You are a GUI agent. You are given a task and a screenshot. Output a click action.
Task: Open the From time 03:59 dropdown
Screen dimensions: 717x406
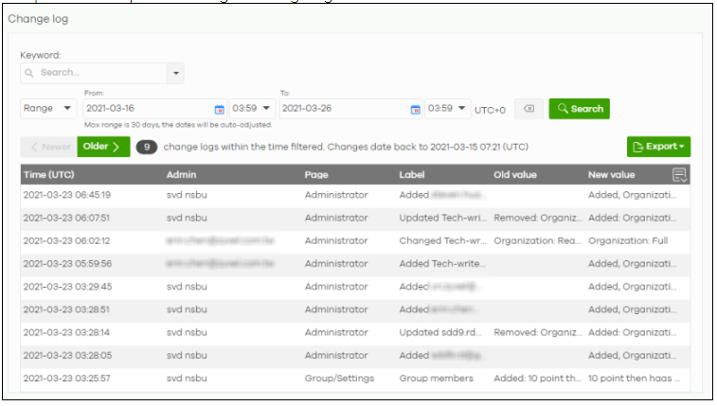click(251, 109)
